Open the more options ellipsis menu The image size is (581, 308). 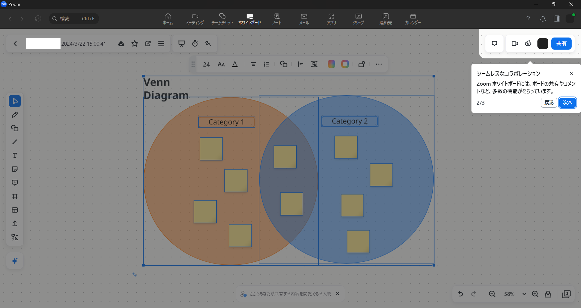tap(379, 64)
